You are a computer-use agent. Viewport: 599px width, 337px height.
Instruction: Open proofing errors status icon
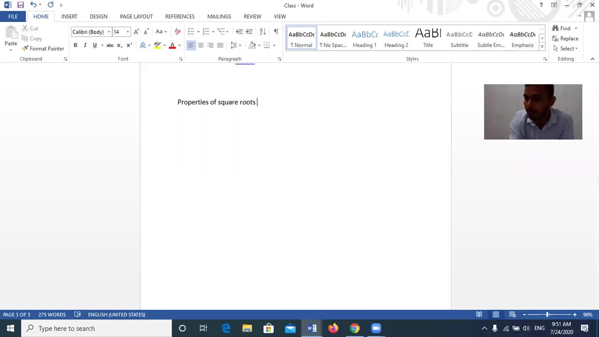(78, 315)
